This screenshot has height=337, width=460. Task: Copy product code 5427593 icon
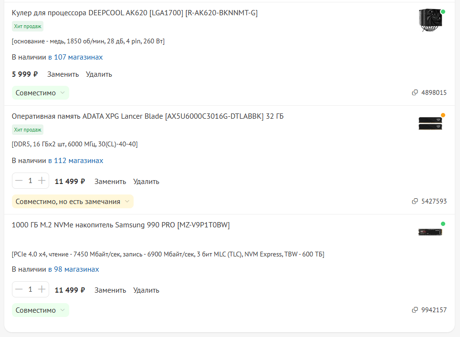pyautogui.click(x=415, y=201)
